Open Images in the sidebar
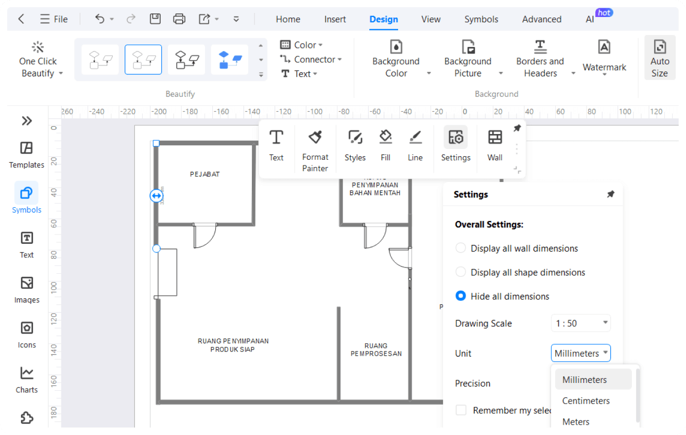The image size is (686, 435). [x=27, y=290]
